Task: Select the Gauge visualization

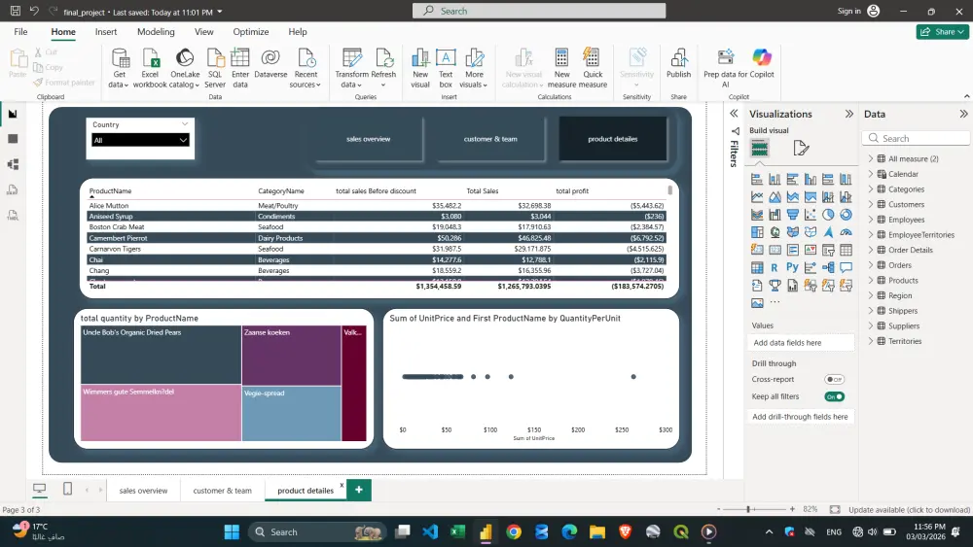Action: pos(846,232)
